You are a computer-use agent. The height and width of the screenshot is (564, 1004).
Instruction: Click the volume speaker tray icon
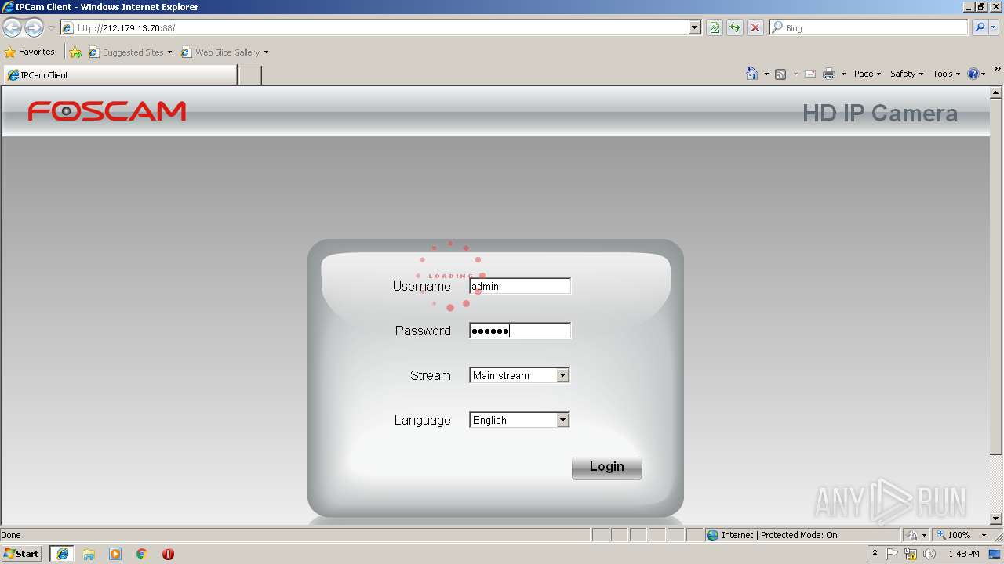[929, 554]
